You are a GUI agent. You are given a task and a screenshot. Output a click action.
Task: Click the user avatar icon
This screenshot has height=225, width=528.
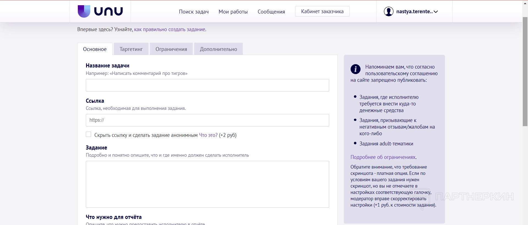click(389, 12)
